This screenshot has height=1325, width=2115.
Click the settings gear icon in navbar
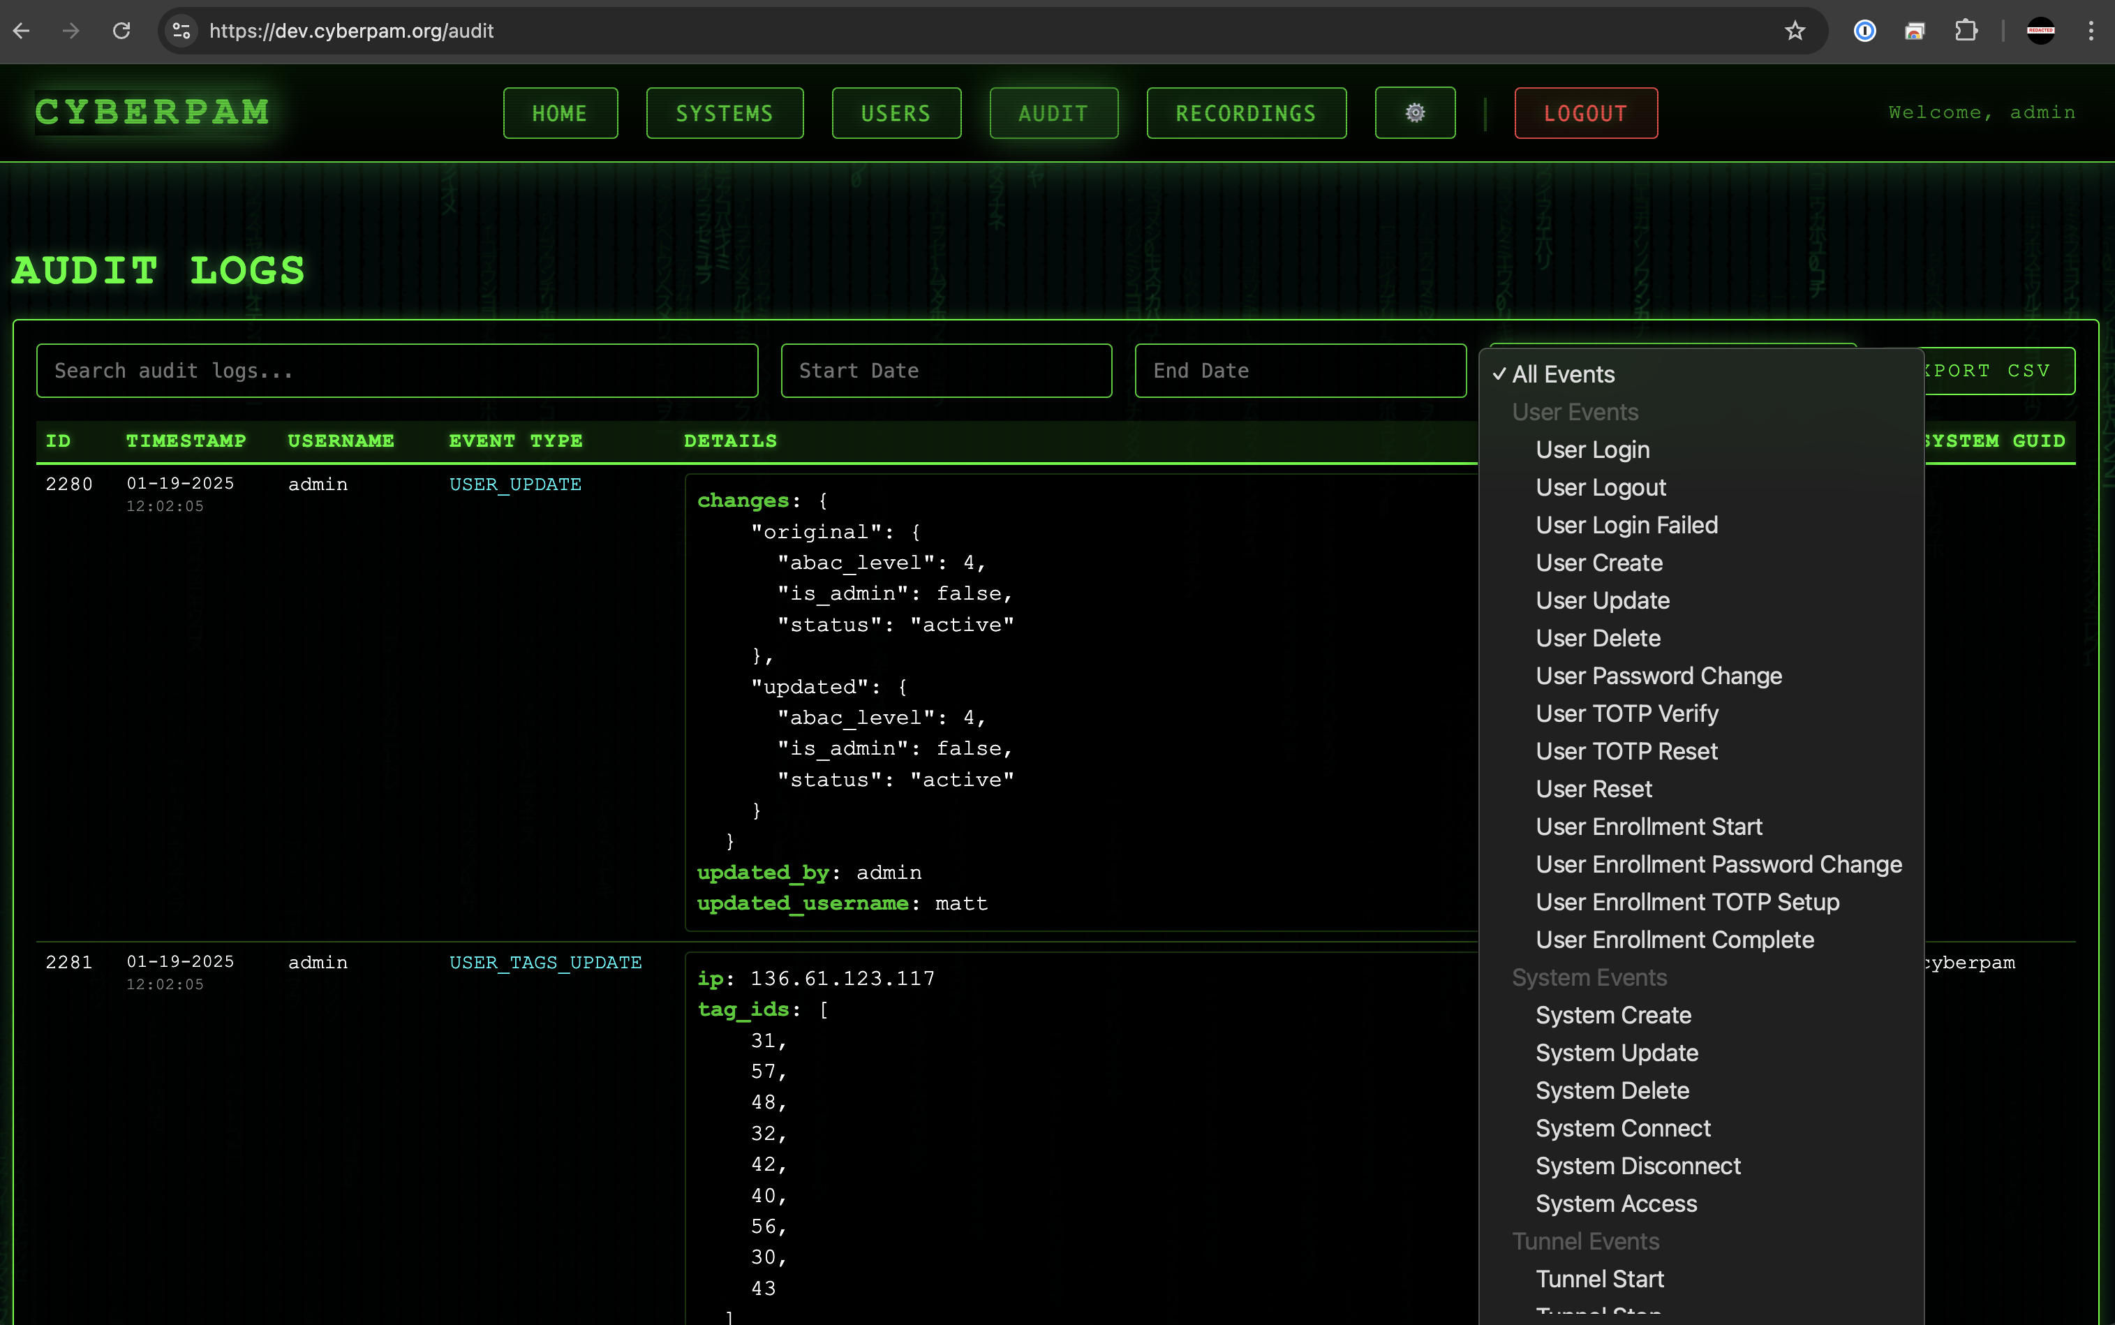1414,113
